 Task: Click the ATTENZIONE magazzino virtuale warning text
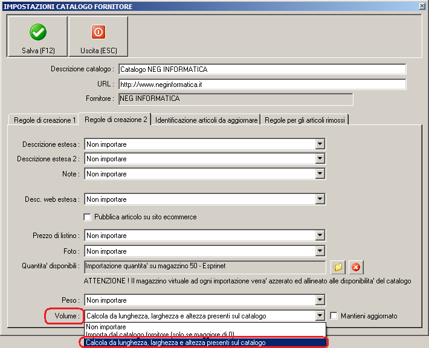point(247,281)
